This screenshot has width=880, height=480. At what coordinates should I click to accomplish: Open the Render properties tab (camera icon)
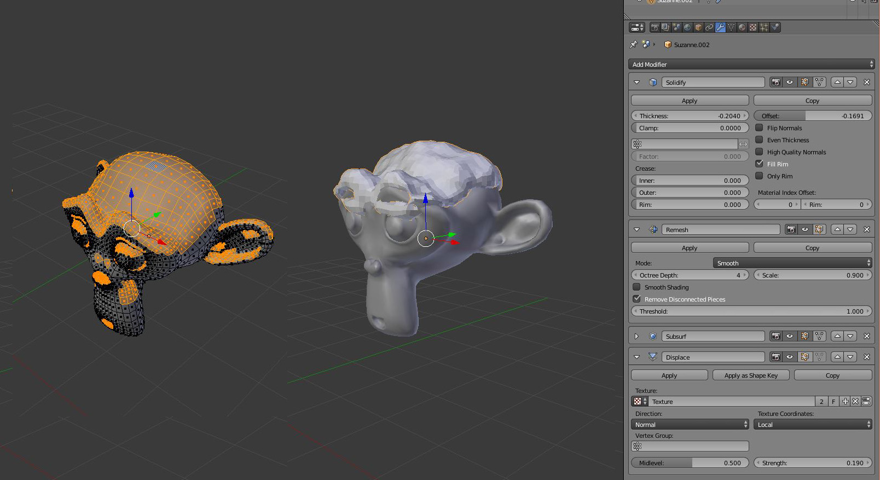tap(655, 27)
